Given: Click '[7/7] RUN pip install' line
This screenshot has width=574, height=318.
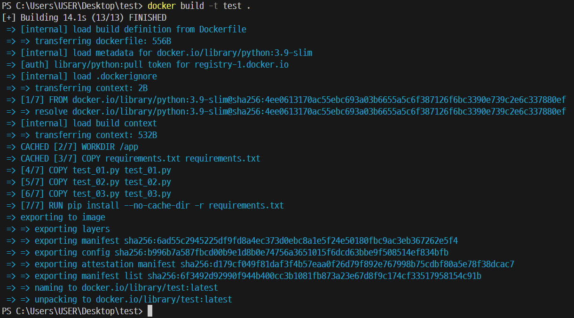Looking at the screenshot, I should point(145,206).
